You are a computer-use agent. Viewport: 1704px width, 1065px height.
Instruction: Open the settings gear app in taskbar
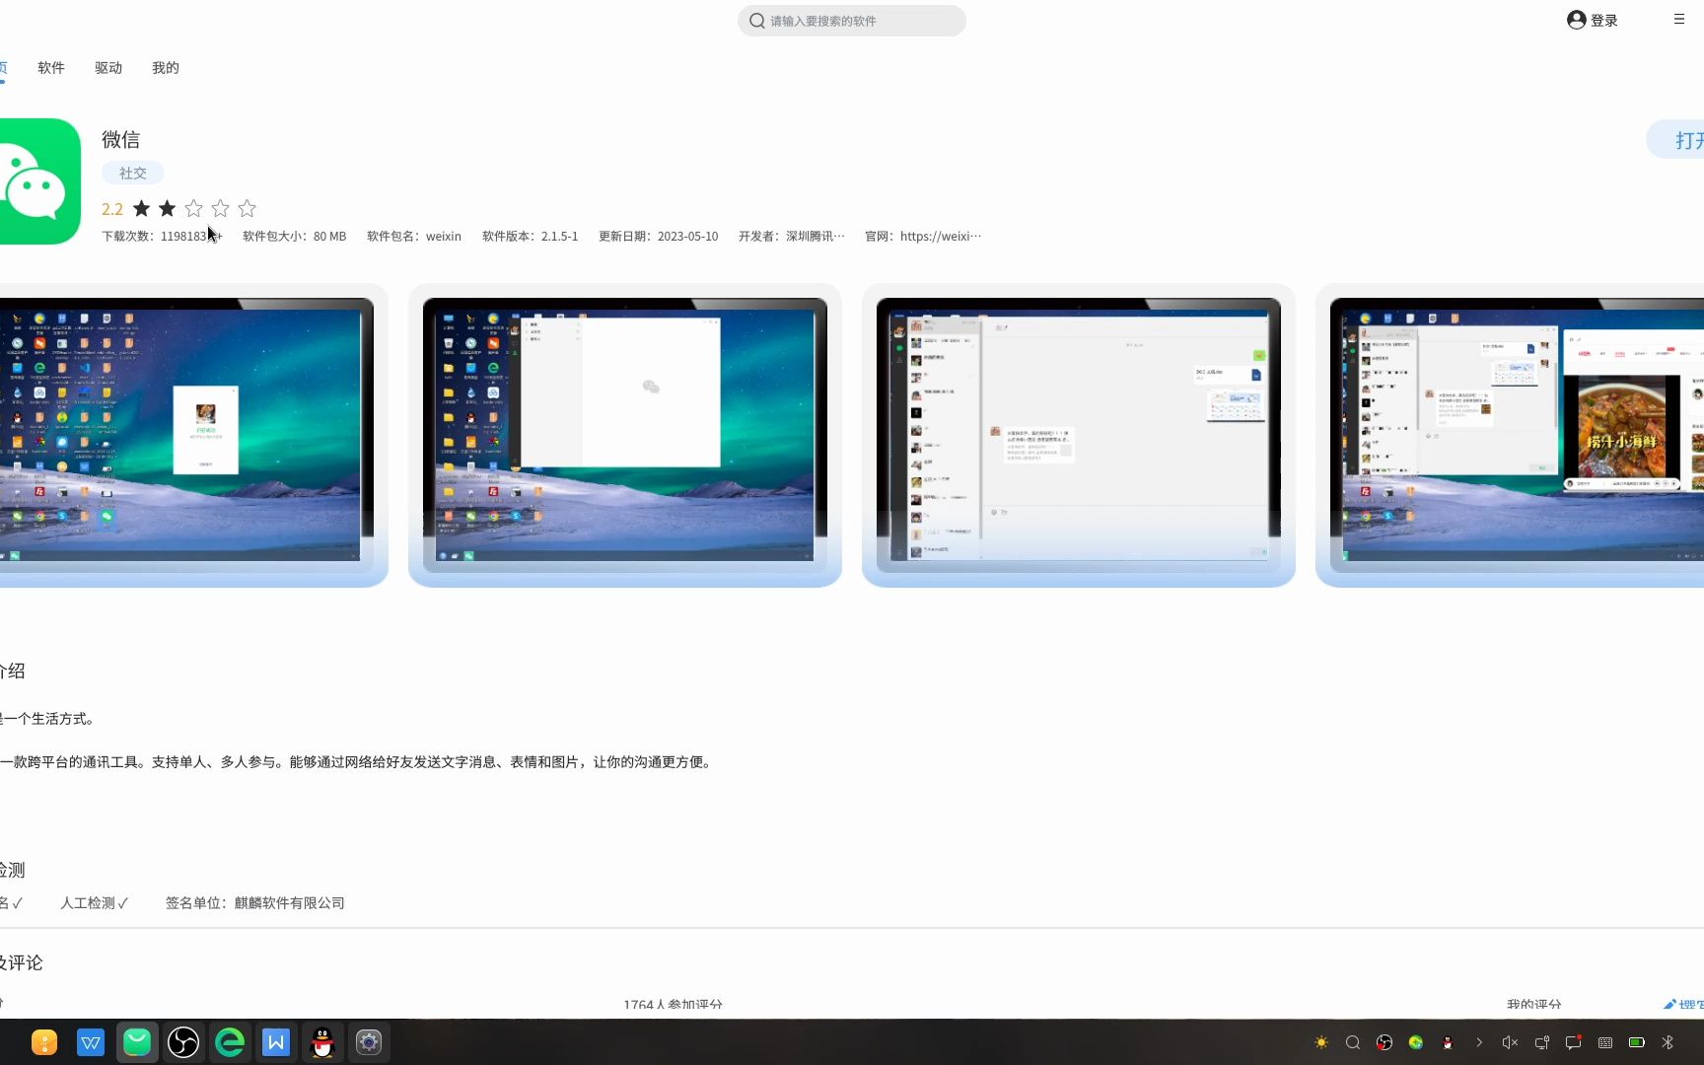pyautogui.click(x=369, y=1042)
